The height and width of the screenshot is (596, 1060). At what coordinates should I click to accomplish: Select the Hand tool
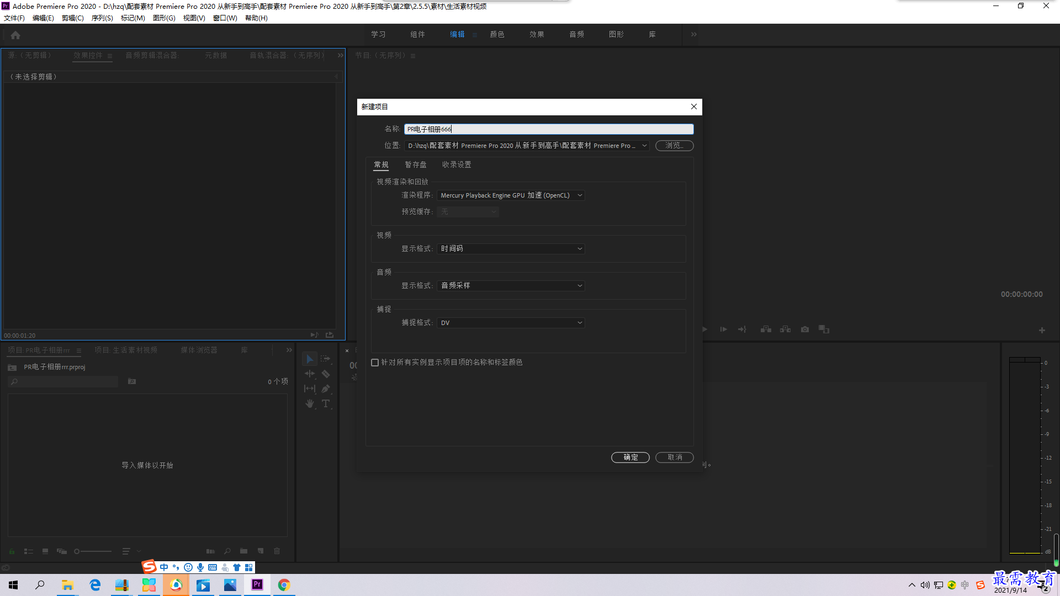tap(310, 403)
